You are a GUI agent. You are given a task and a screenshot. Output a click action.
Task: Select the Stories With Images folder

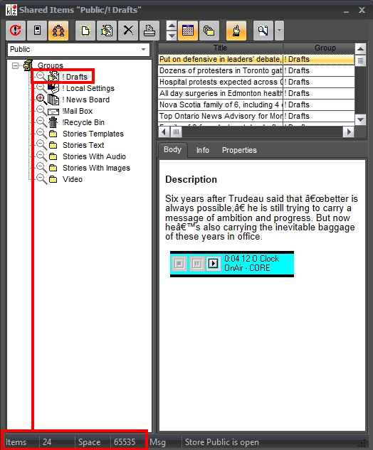[96, 168]
